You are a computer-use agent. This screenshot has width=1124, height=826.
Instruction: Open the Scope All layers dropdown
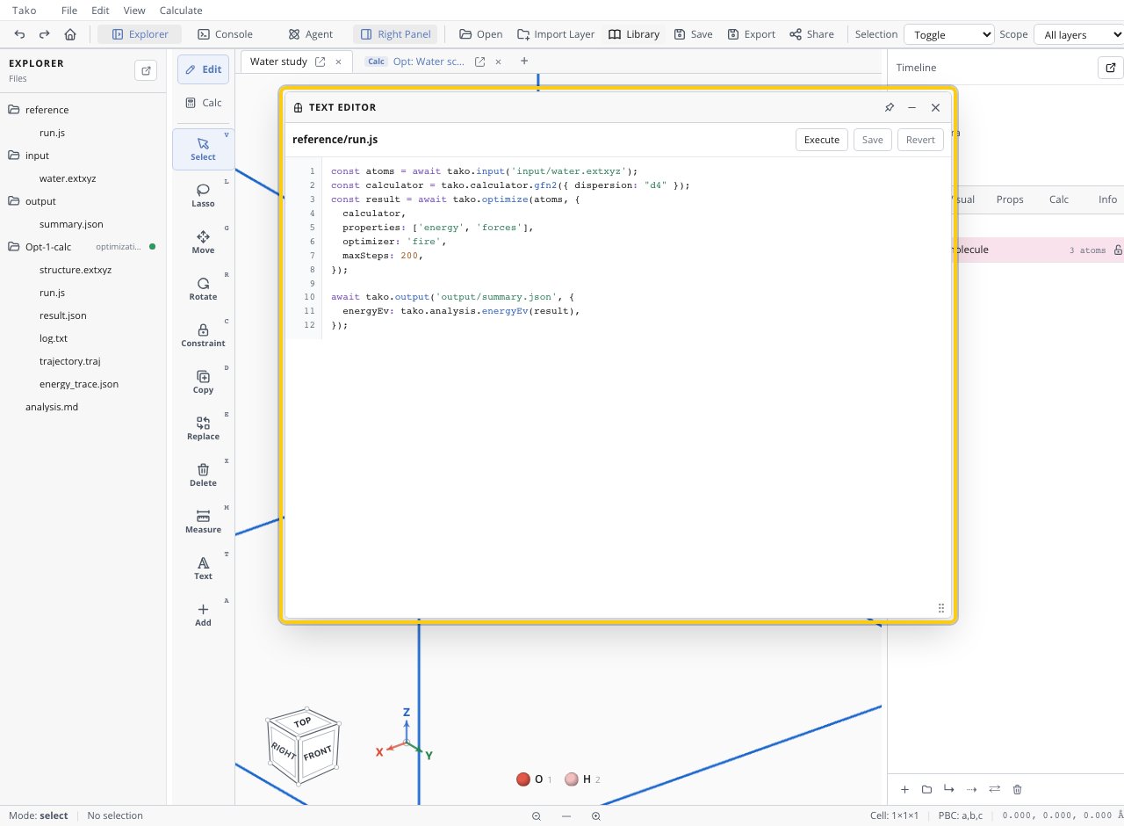[1079, 34]
